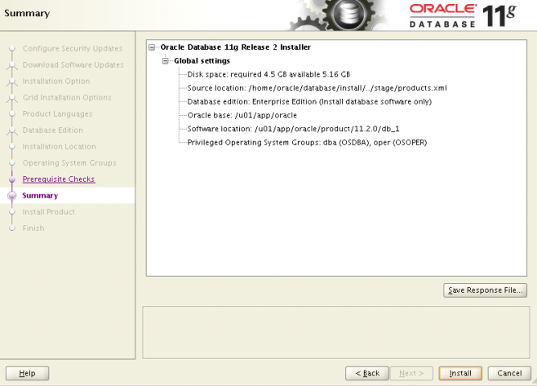Click the Install Product step
Viewport: 537px width, 386px height.
[49, 212]
